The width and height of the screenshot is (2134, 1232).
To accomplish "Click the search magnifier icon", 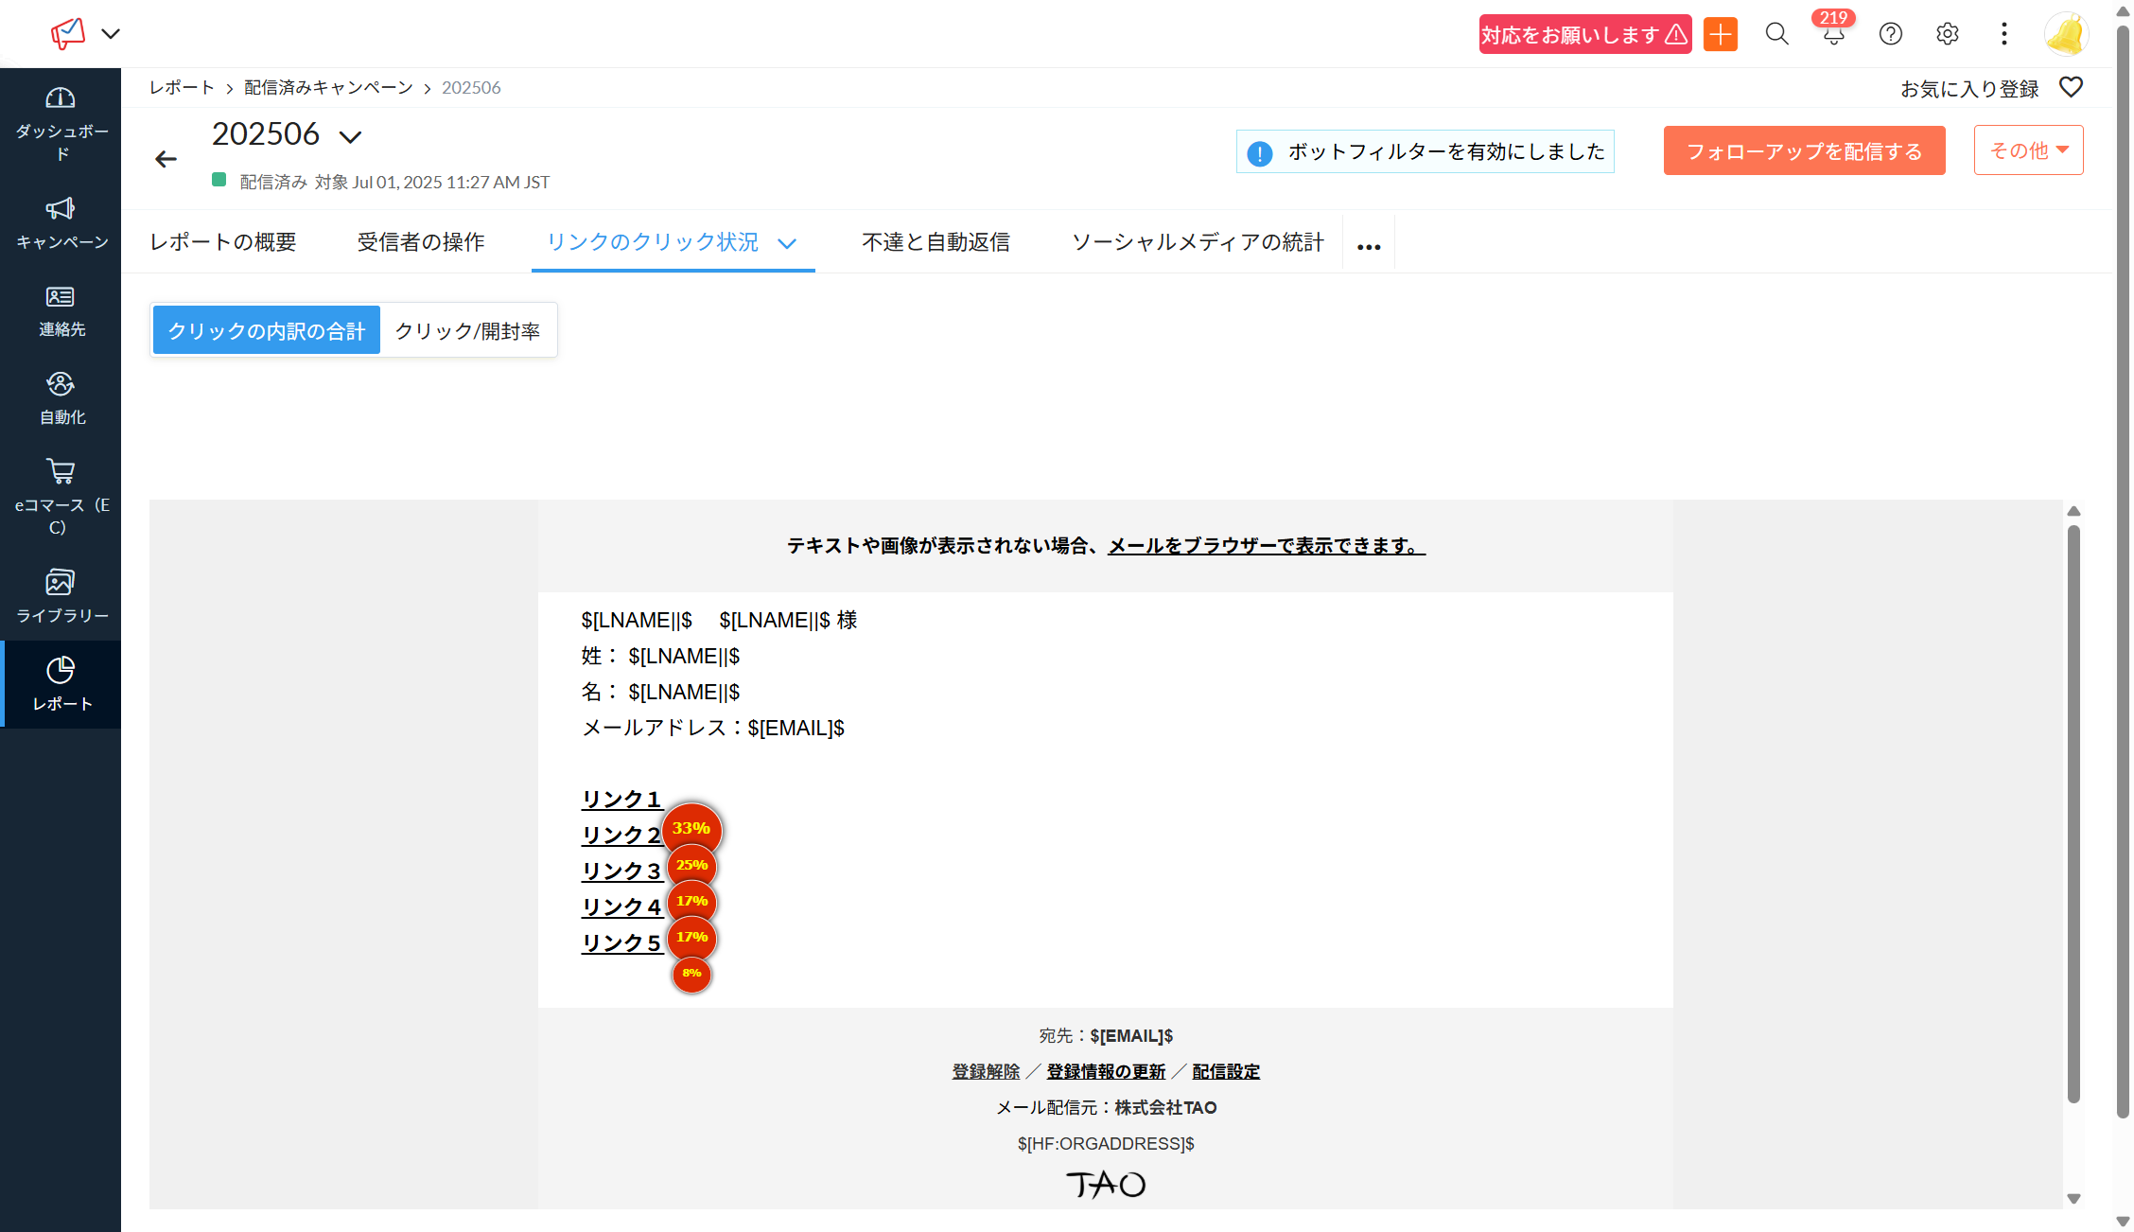I will (1776, 35).
